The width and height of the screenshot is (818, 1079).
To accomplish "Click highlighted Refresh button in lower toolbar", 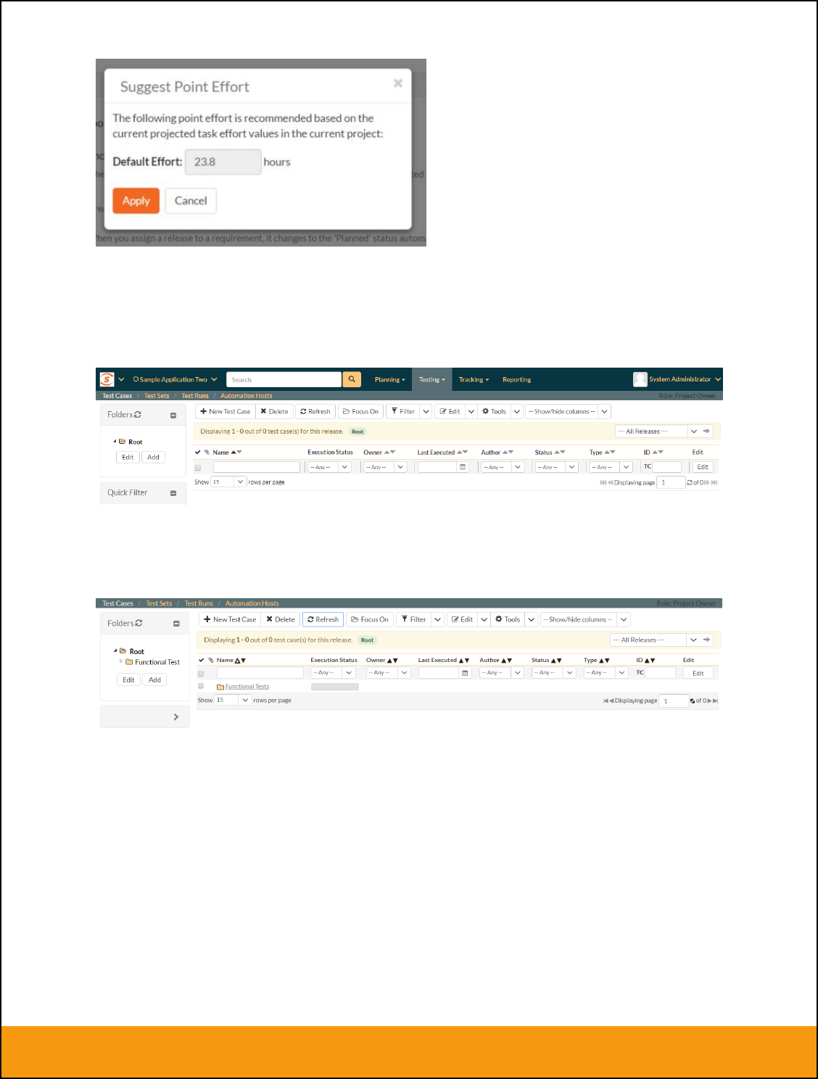I will (323, 619).
